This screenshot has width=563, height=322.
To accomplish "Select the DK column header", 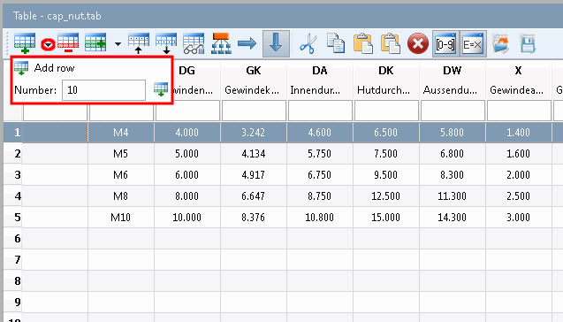I will (x=386, y=71).
